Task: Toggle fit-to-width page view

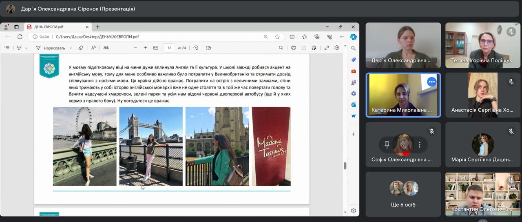Action: coord(155,48)
